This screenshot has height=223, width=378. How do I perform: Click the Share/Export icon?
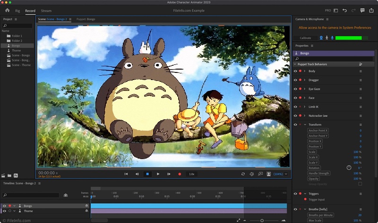pos(371,10)
